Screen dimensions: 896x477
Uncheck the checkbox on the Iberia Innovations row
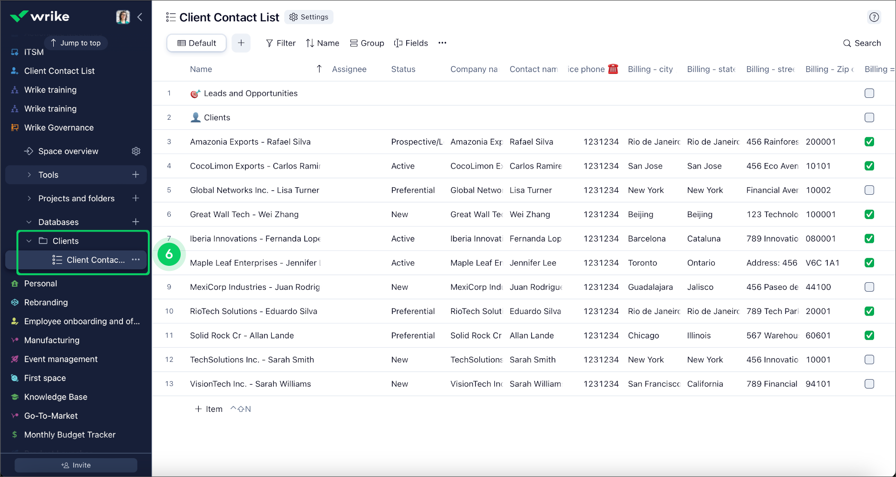point(869,238)
